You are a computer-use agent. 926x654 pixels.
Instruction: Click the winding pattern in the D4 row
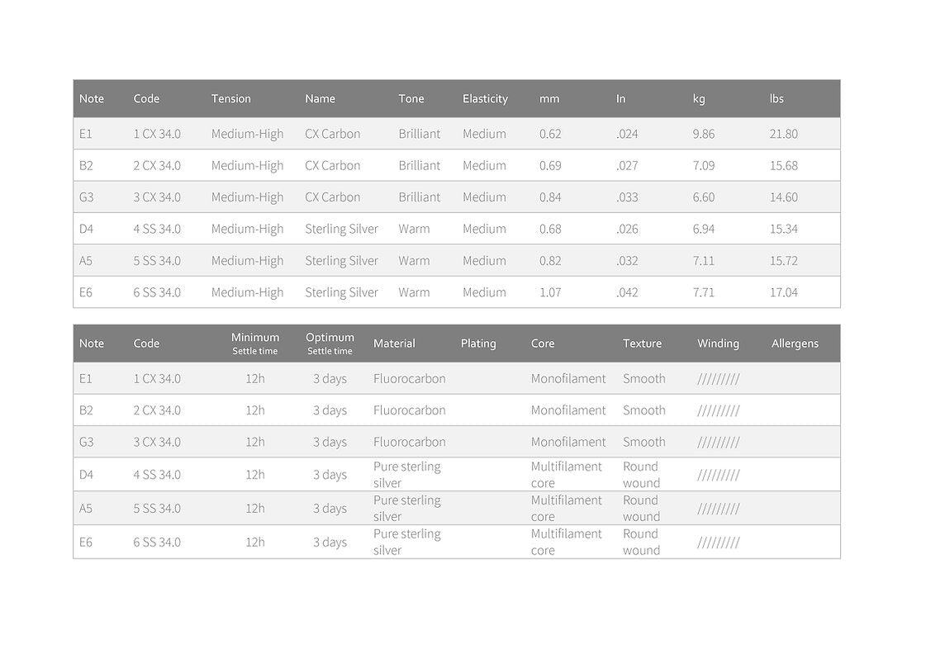718,475
